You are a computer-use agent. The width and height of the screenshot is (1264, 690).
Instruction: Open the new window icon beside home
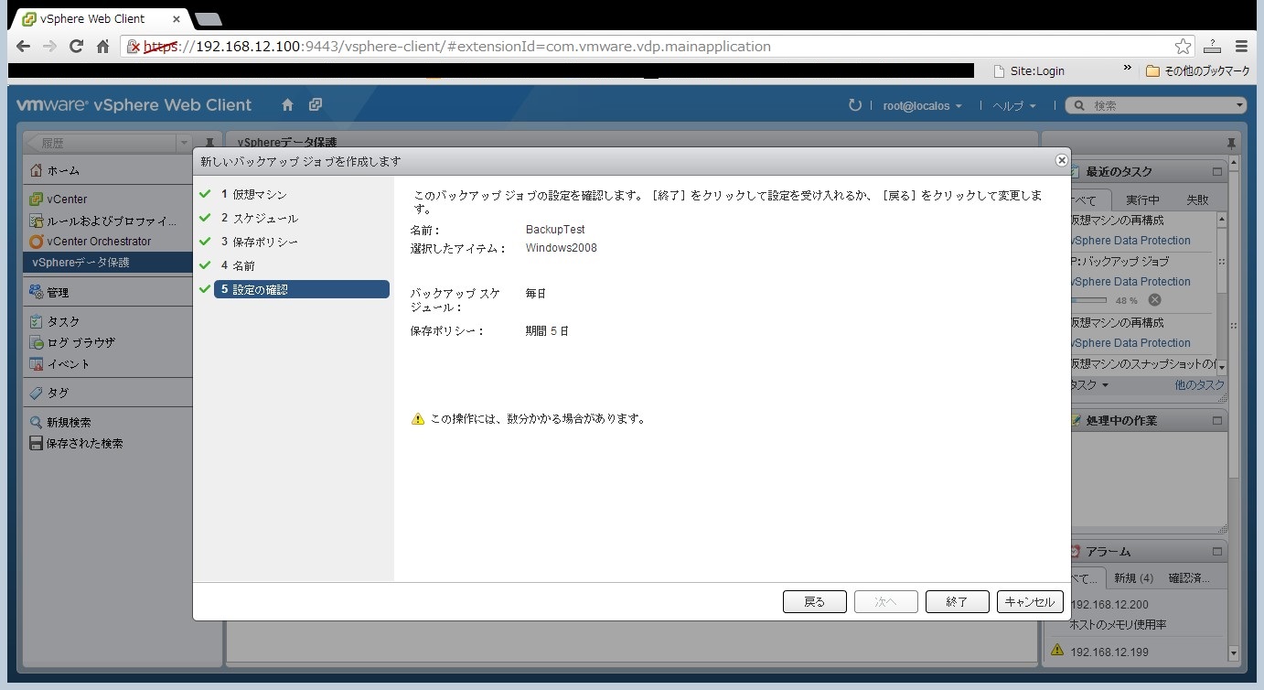tap(316, 105)
